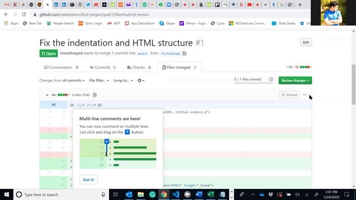356x200 pixels.
Task: Open the App Data Room bookmark
Action: (x=140, y=23)
